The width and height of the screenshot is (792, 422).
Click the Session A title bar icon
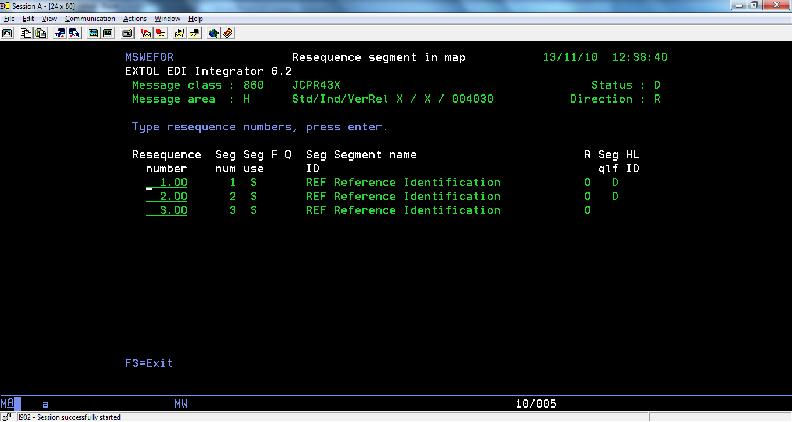(x=6, y=6)
